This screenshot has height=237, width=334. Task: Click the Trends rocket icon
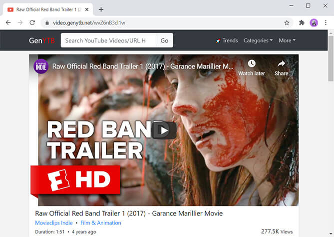point(218,40)
